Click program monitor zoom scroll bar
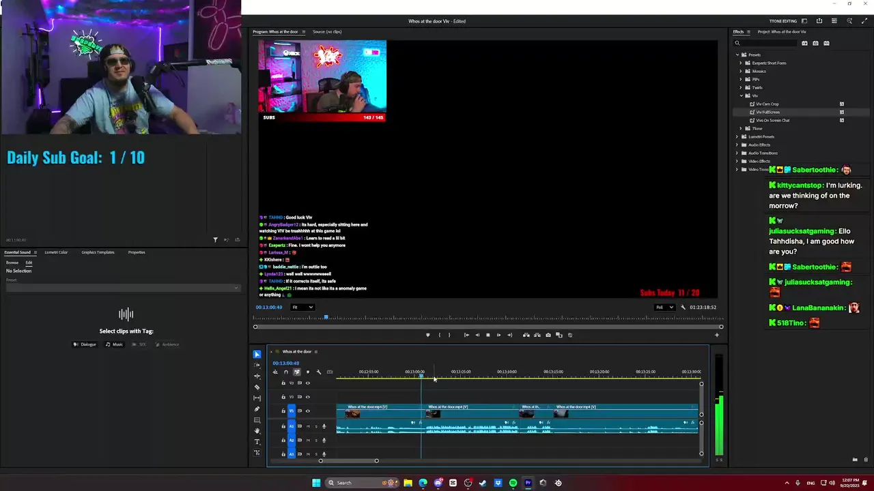874x491 pixels. tap(488, 327)
